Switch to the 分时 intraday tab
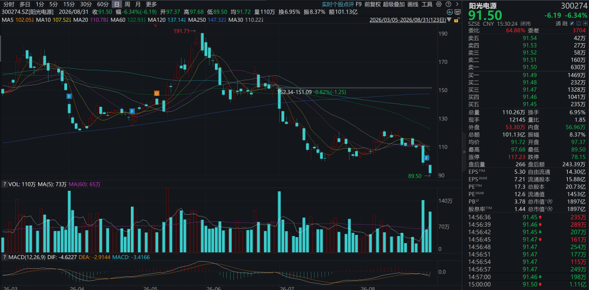The height and width of the screenshot is (290, 589). pyautogui.click(x=9, y=4)
